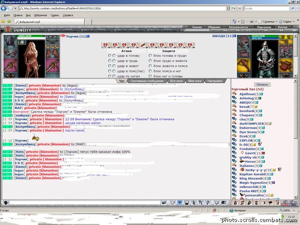Select блок ног и головы radio
This screenshot has height=225, width=300.
click(150, 76)
